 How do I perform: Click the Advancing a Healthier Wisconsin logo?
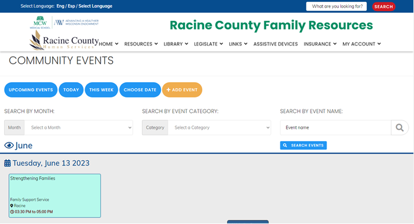[76, 22]
